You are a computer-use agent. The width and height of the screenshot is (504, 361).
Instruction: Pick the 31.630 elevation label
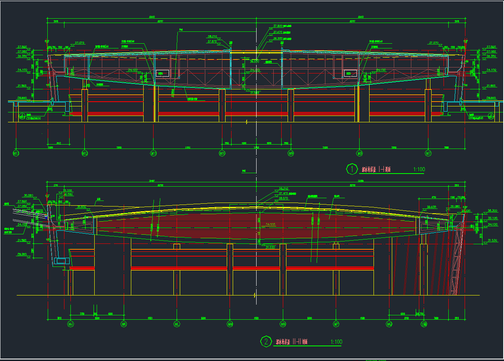pos(270,247)
